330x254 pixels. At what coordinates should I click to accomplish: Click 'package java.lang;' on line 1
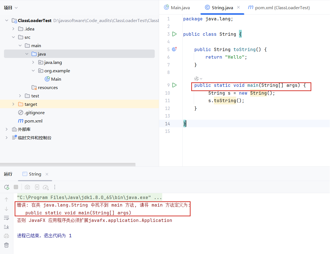tap(208, 19)
